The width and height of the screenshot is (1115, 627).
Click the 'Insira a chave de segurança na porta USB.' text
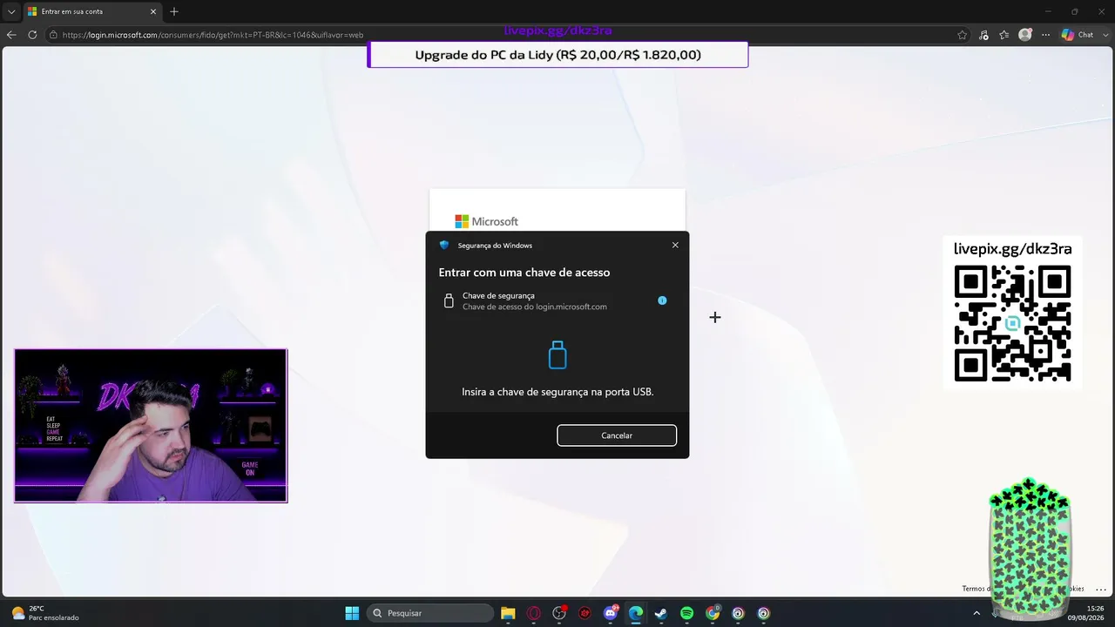[x=557, y=392]
